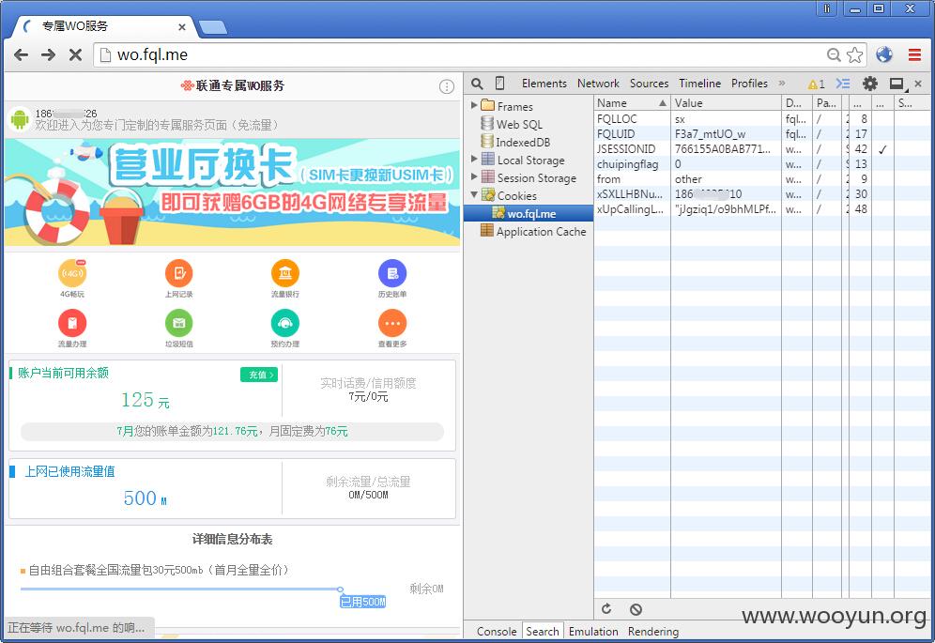Click the page info circle icon
This screenshot has height=643, width=935.
point(447,86)
